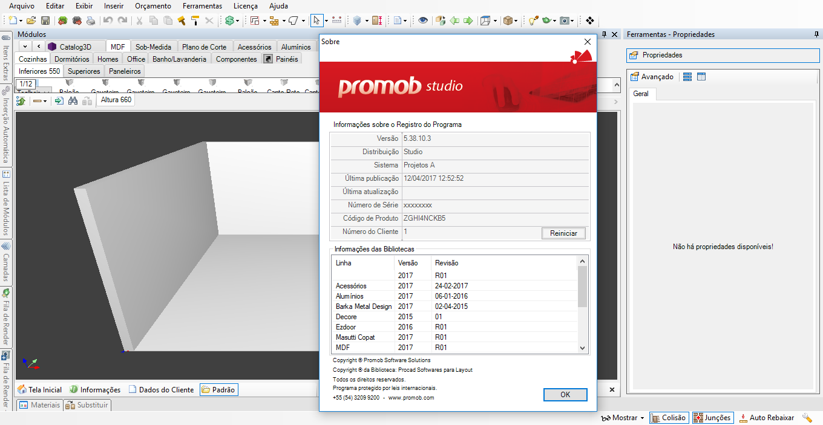Screen dimensions: 823x425
Task: Toggle Auto Rebaixar in status bar
Action: 766,418
